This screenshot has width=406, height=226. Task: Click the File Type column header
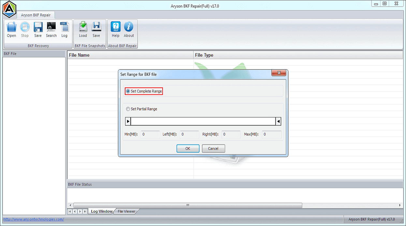(x=298, y=55)
